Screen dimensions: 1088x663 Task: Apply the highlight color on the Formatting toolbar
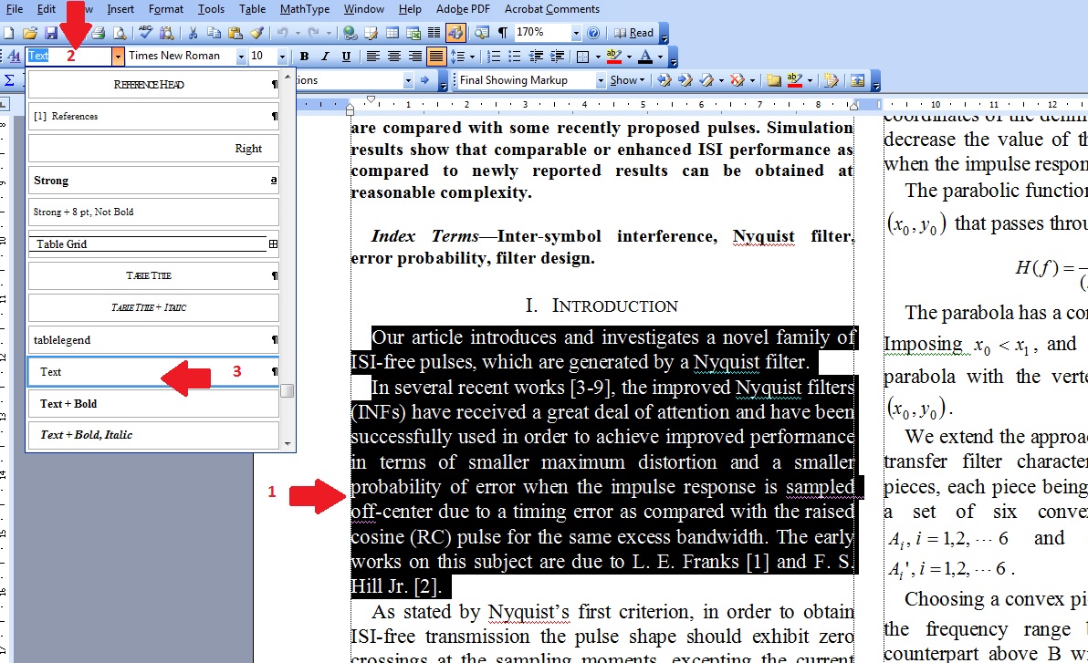614,57
